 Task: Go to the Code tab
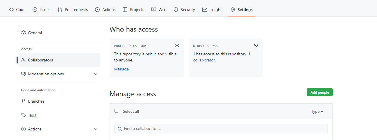point(17,10)
